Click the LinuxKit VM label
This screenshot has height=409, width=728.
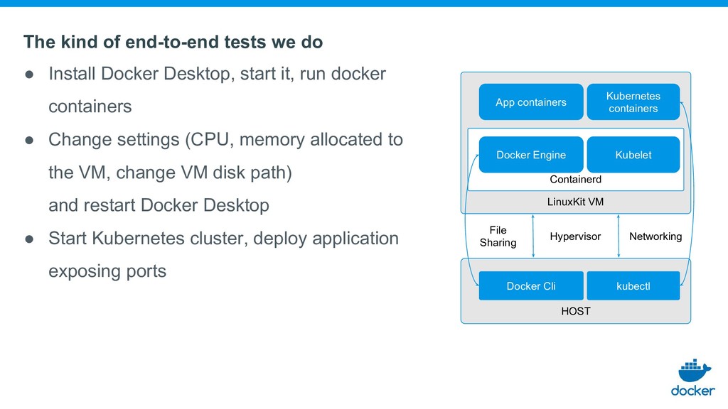pyautogui.click(x=575, y=202)
